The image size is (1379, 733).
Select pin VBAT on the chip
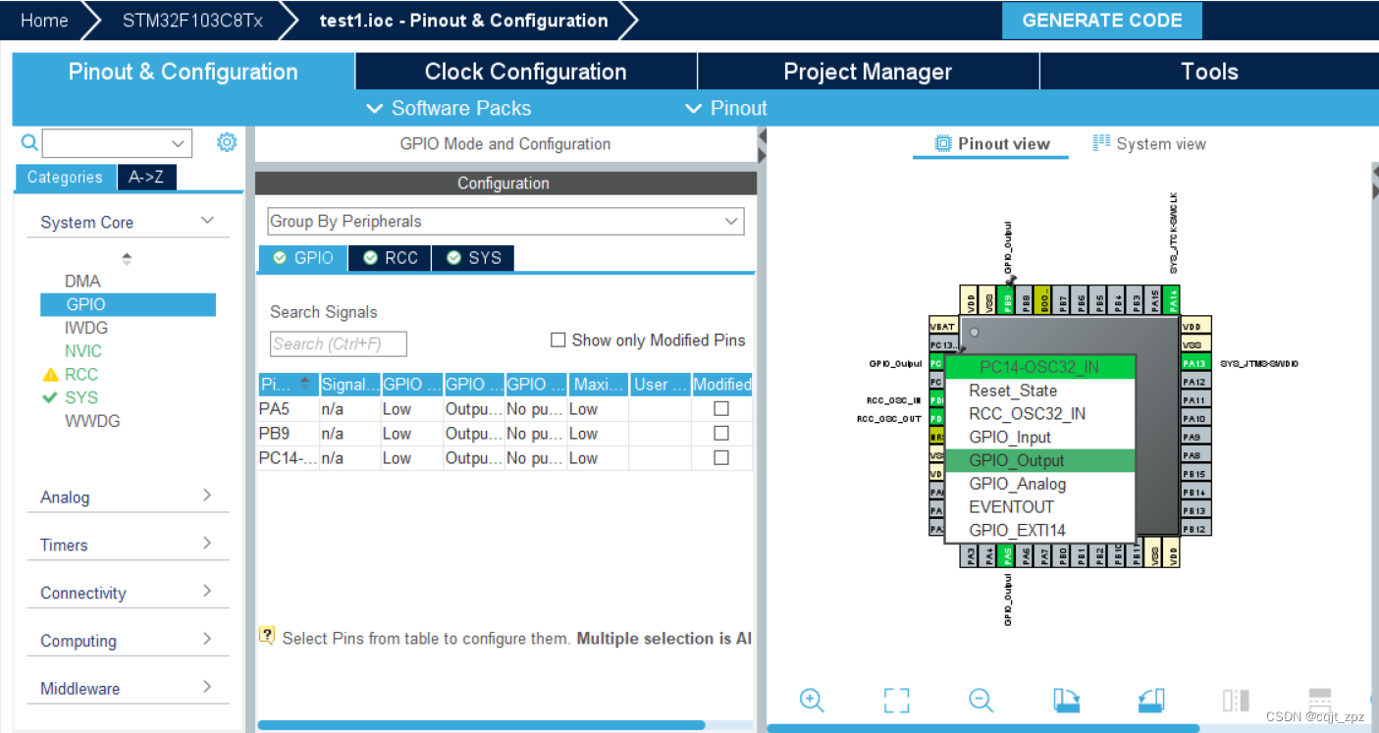pyautogui.click(x=942, y=326)
